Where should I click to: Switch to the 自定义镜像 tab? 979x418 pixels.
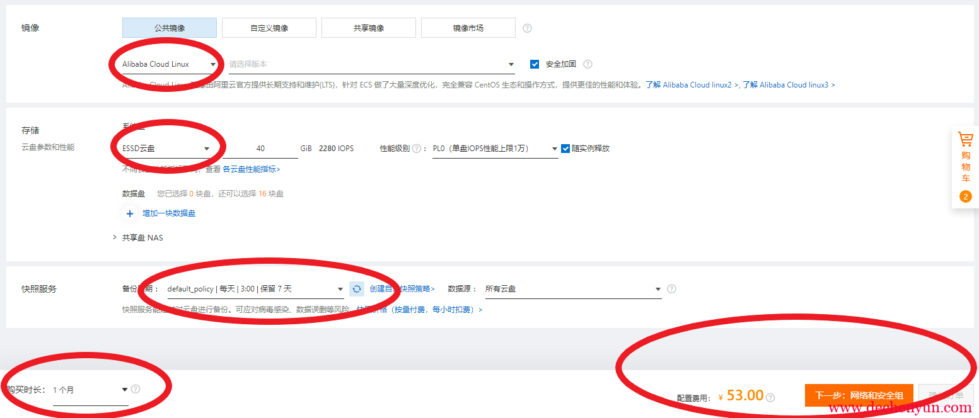point(269,28)
